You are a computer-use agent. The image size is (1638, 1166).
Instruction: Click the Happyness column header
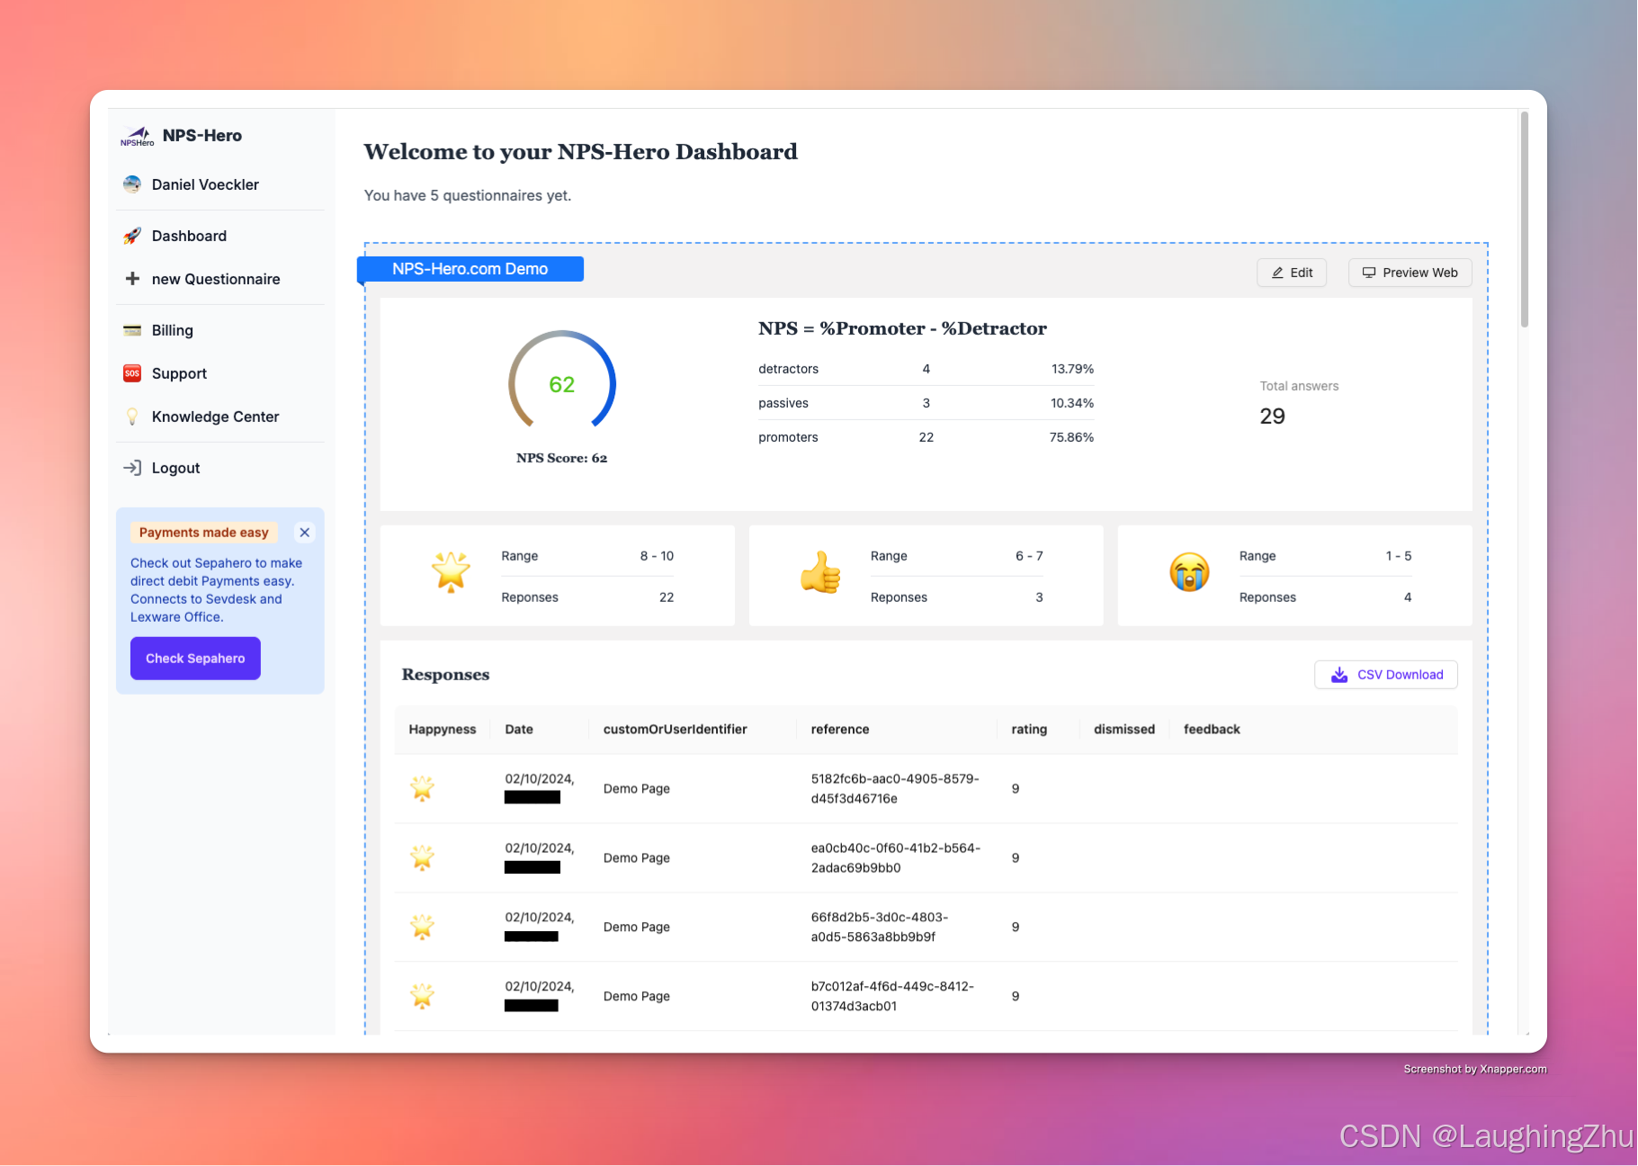pyautogui.click(x=443, y=730)
